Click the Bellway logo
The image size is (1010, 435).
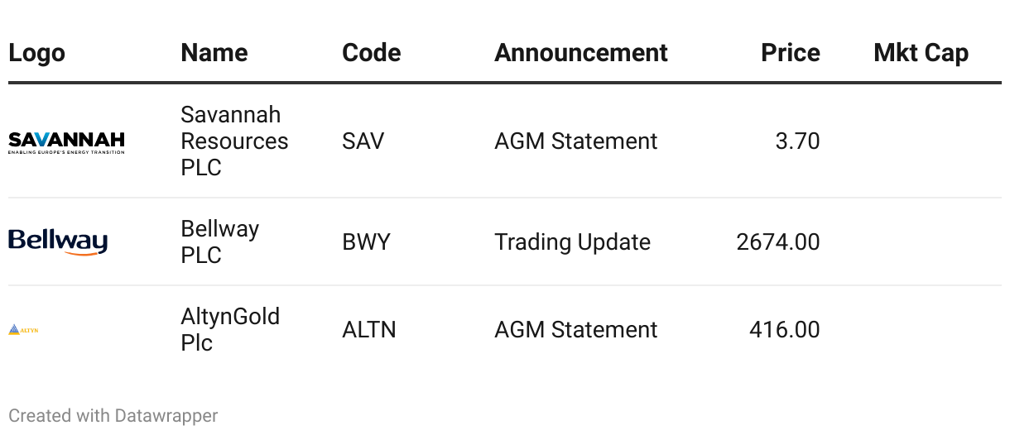pos(58,242)
